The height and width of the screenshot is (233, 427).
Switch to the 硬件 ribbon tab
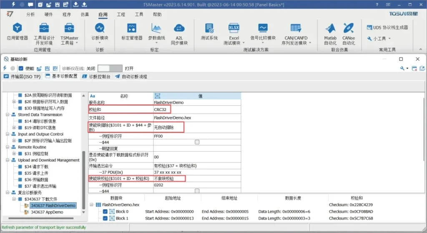pyautogui.click(x=49, y=14)
